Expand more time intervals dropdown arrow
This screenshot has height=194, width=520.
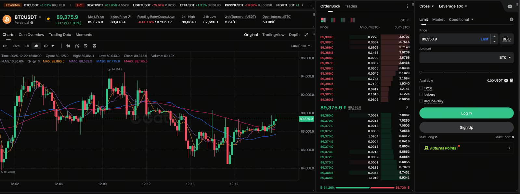click(53, 46)
